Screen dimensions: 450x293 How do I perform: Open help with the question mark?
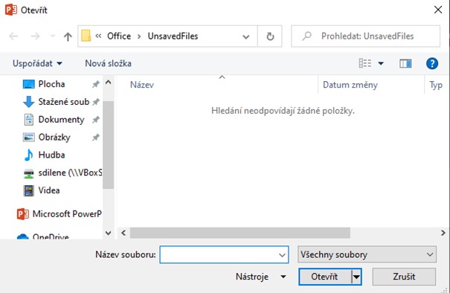pos(432,63)
